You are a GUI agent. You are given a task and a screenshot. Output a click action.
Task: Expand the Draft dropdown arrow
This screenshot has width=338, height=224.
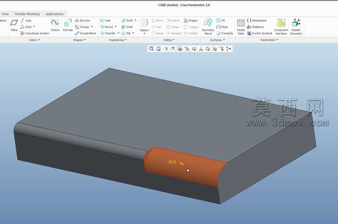pos(135,20)
